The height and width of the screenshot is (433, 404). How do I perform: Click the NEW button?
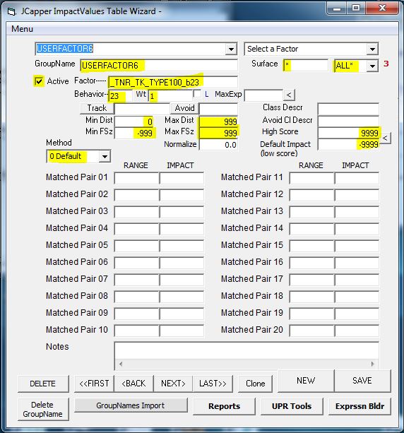pos(306,381)
